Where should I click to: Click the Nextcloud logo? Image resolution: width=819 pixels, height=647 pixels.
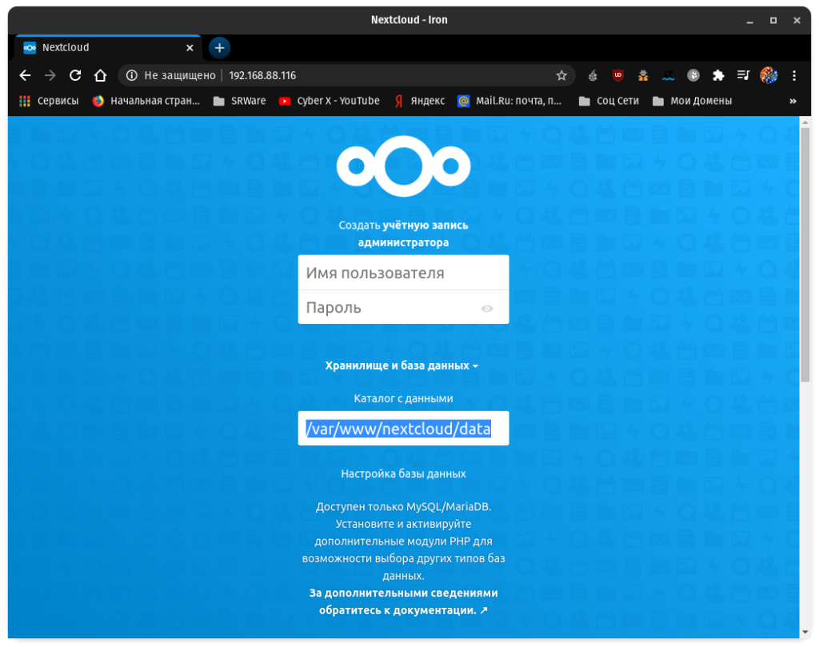[x=403, y=166]
